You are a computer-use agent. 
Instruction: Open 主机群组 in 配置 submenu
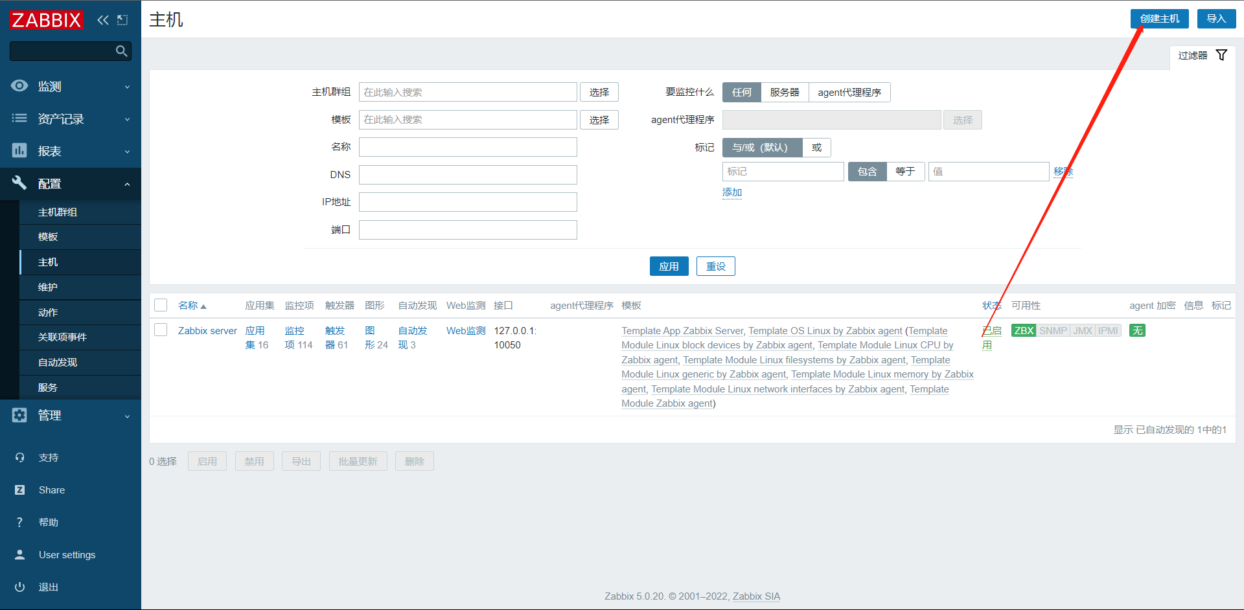point(80,212)
